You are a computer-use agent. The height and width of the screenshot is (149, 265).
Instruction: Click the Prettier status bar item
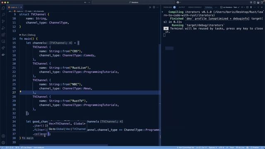click(255, 147)
